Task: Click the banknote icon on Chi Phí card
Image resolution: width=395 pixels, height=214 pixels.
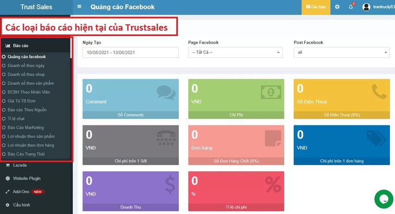Action: pos(271,92)
